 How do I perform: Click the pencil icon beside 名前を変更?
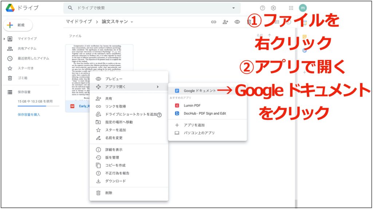coord(98,138)
